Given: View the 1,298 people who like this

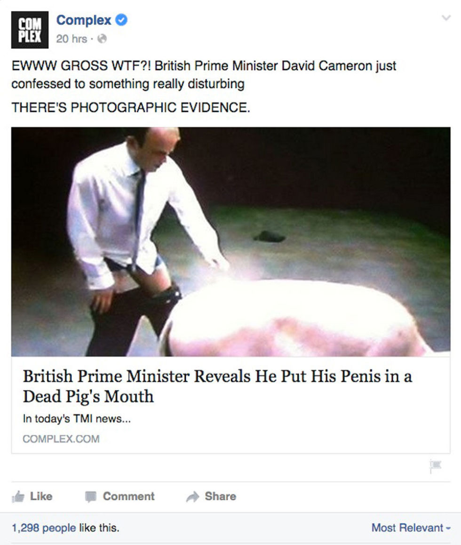Looking at the screenshot, I should click(x=44, y=528).
